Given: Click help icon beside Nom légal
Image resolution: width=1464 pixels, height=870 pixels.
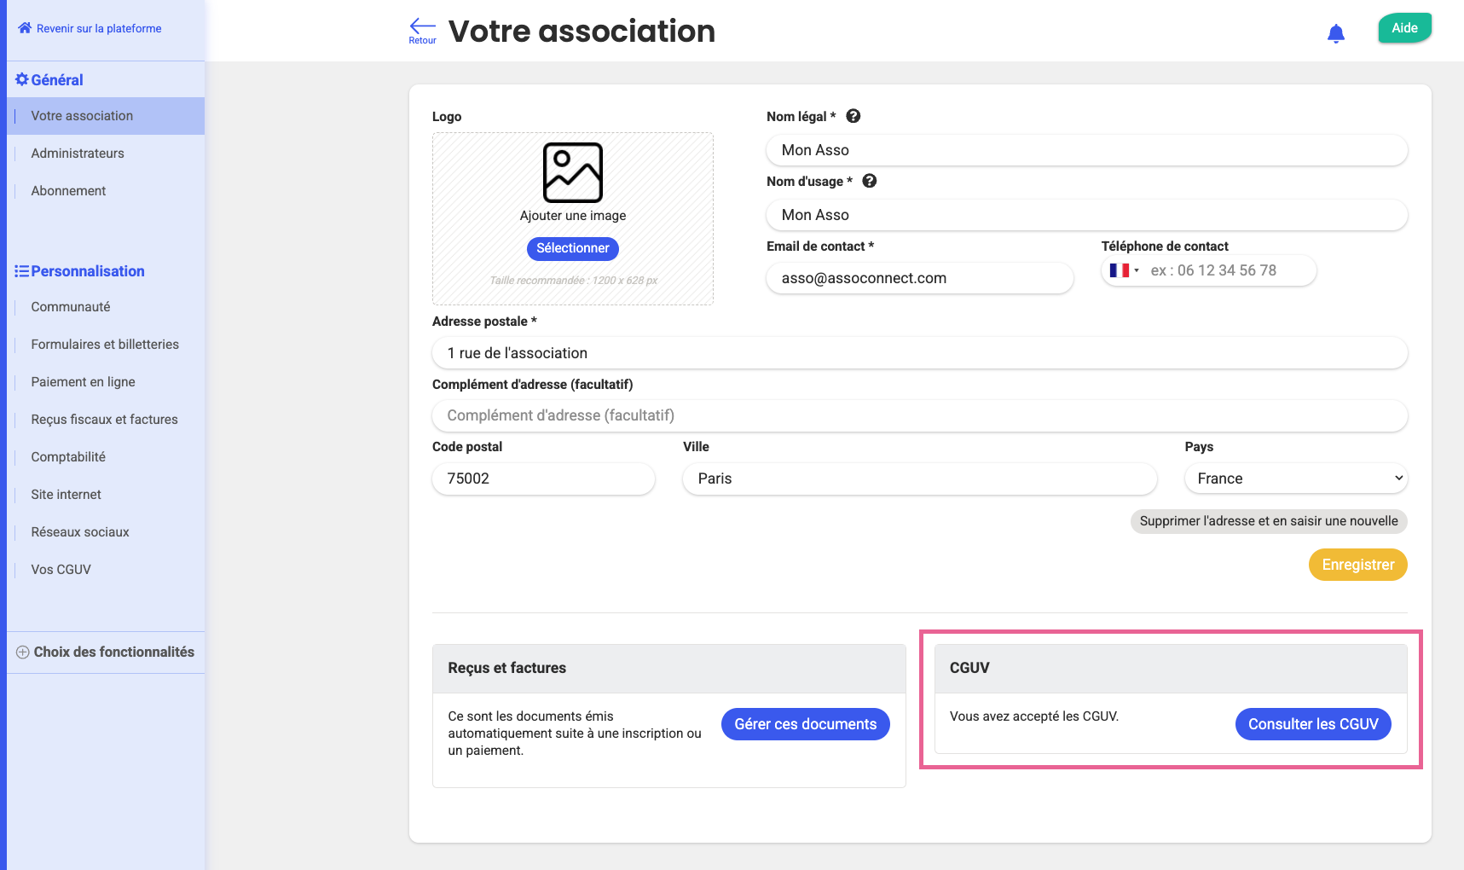Looking at the screenshot, I should coord(853,116).
